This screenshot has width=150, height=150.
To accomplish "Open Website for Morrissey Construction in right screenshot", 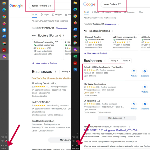I will (145, 87).
